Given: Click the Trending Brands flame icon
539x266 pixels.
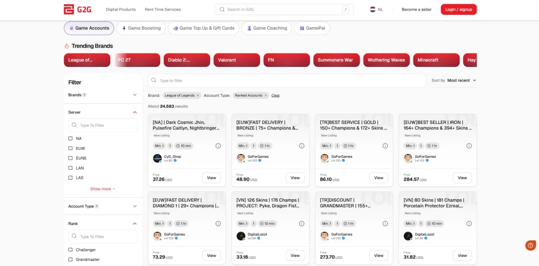Looking at the screenshot, I should pyautogui.click(x=67, y=46).
